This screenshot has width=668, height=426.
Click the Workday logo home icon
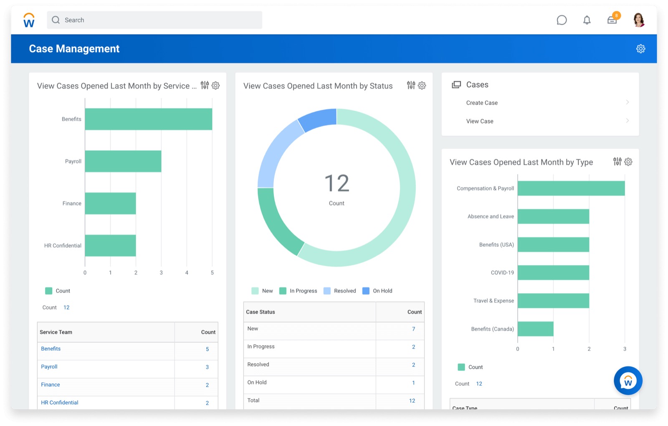point(29,20)
